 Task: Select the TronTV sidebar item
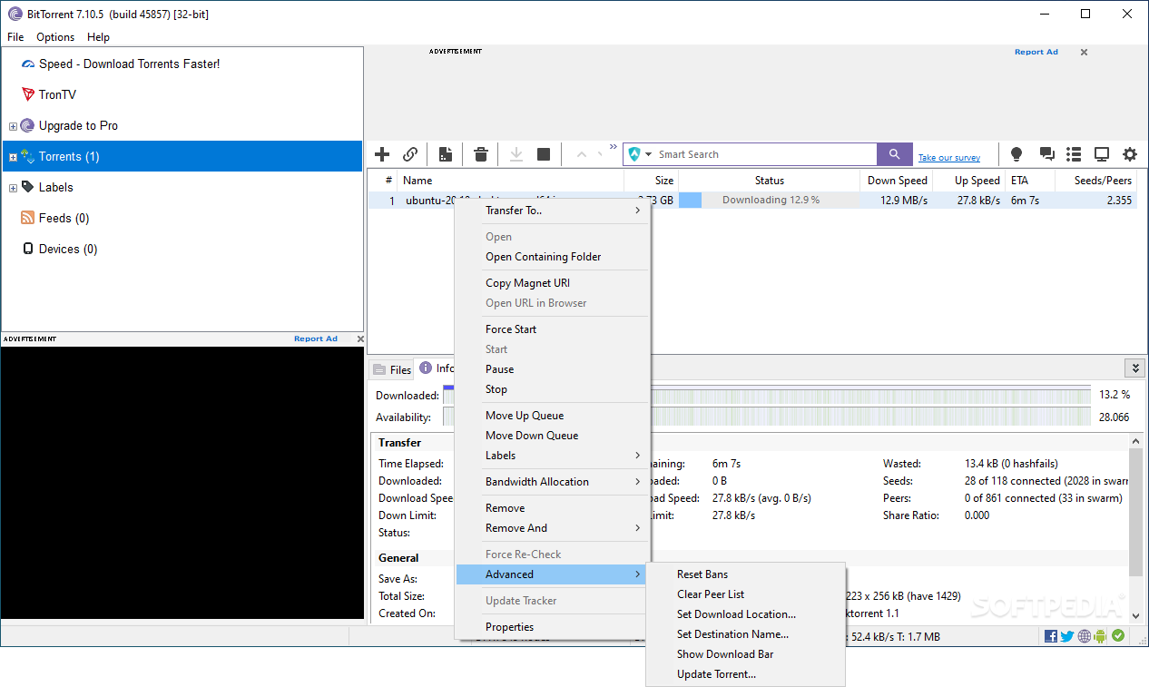point(57,94)
